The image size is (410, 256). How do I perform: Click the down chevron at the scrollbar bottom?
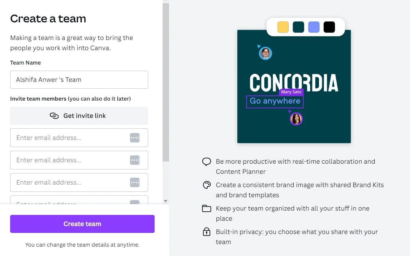point(166,200)
